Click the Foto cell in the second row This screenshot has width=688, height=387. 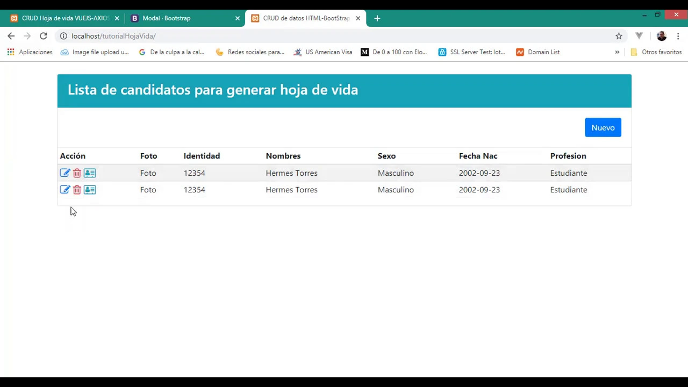148,190
